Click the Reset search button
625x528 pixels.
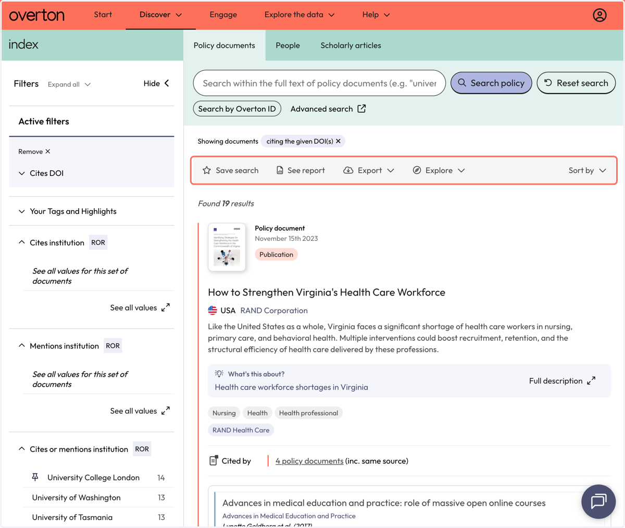(x=576, y=83)
